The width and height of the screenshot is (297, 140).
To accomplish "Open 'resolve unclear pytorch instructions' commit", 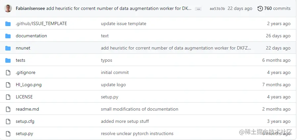I will pyautogui.click(x=137, y=134).
